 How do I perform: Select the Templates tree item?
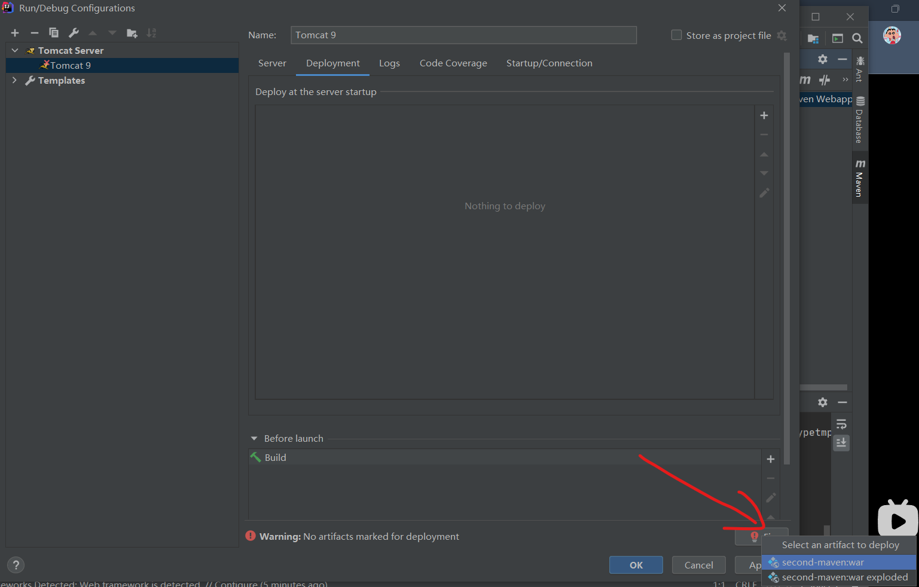click(x=62, y=80)
